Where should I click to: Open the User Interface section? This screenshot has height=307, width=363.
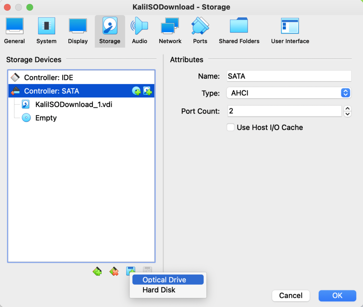coord(290,31)
